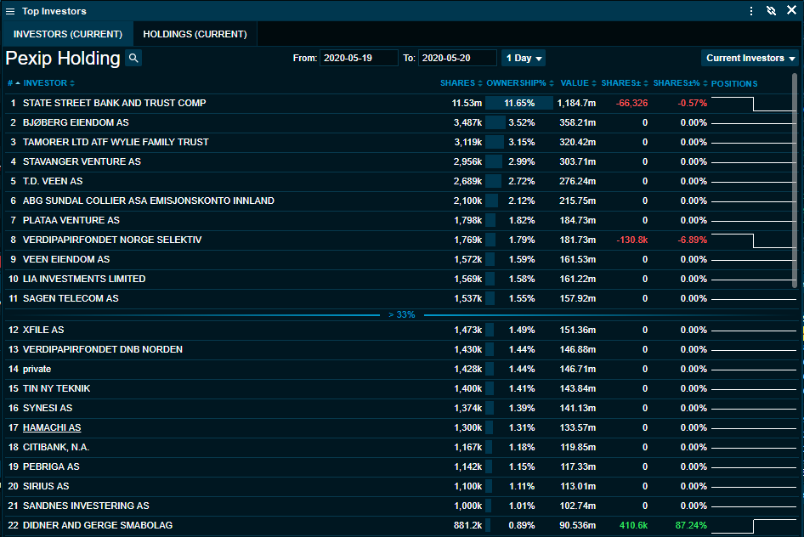Select Pebriga AS investor
Image resolution: width=804 pixels, height=537 pixels.
click(51, 466)
